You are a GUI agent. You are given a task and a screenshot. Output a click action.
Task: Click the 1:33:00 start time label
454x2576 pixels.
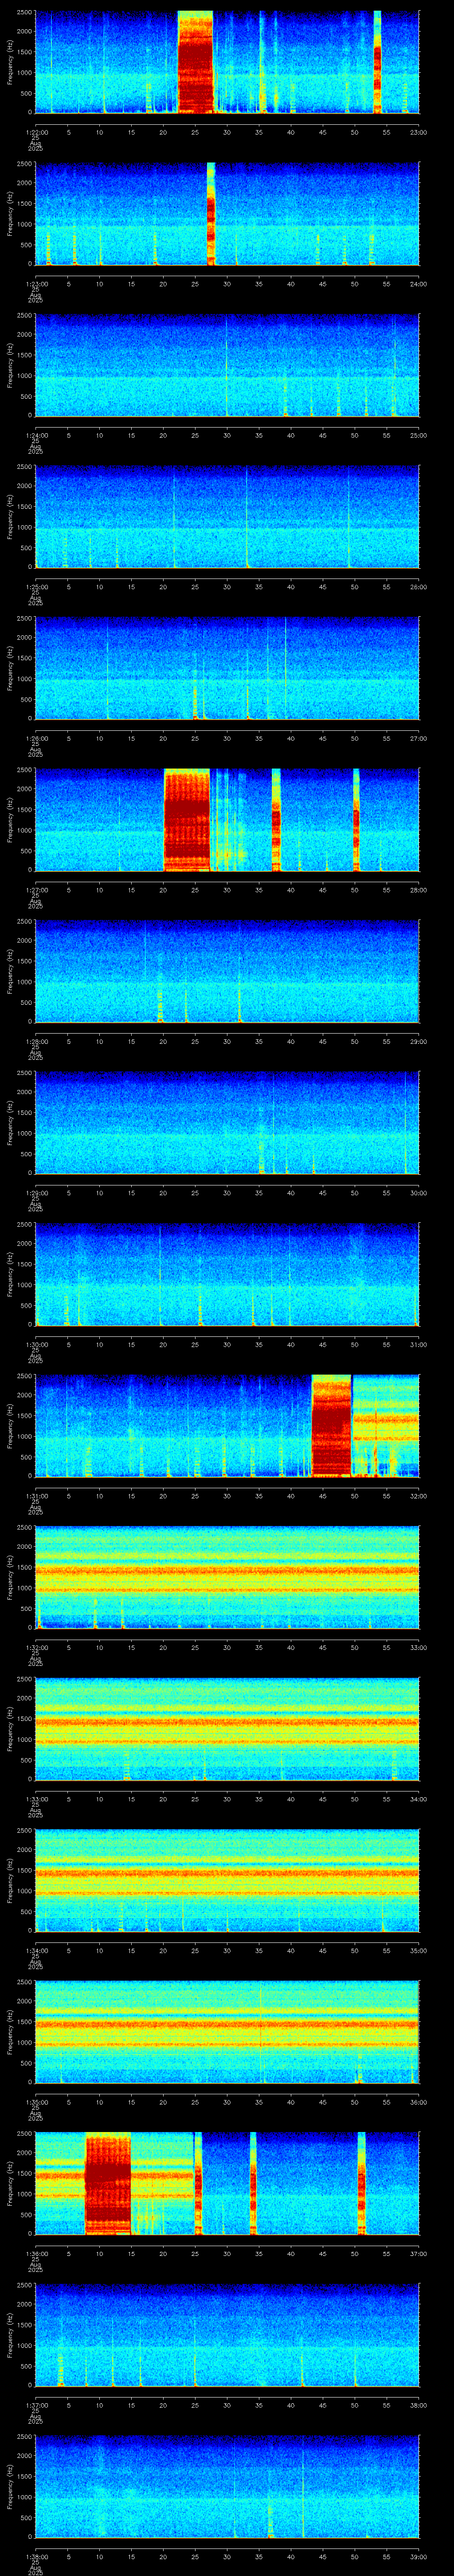pos(35,1799)
